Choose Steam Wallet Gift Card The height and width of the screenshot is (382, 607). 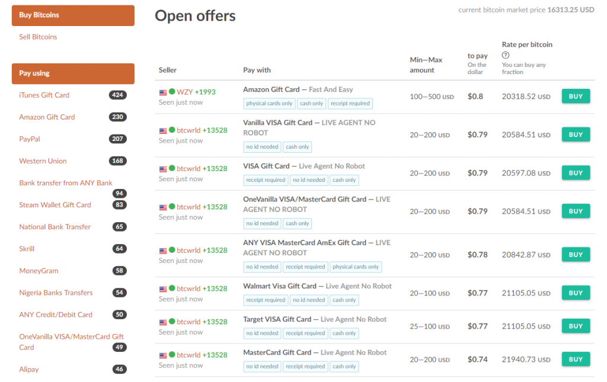pyautogui.click(x=55, y=205)
